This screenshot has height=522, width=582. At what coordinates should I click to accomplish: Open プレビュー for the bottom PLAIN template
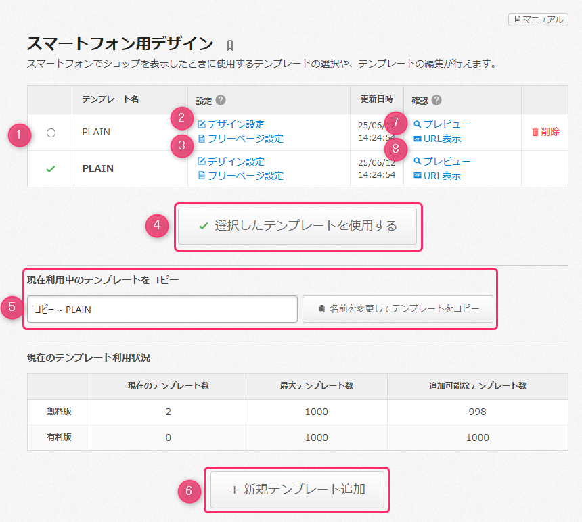441,161
